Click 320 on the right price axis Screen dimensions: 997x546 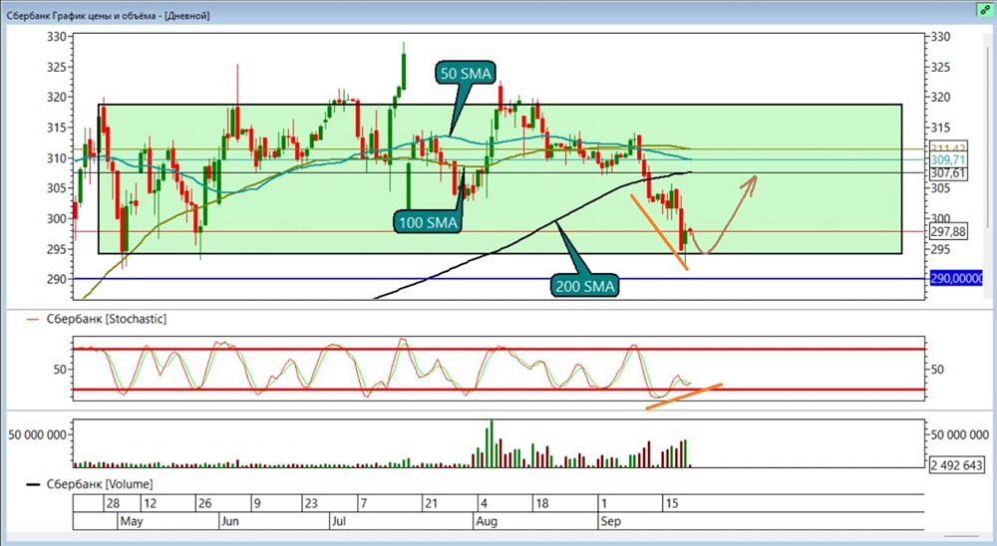[x=940, y=98]
